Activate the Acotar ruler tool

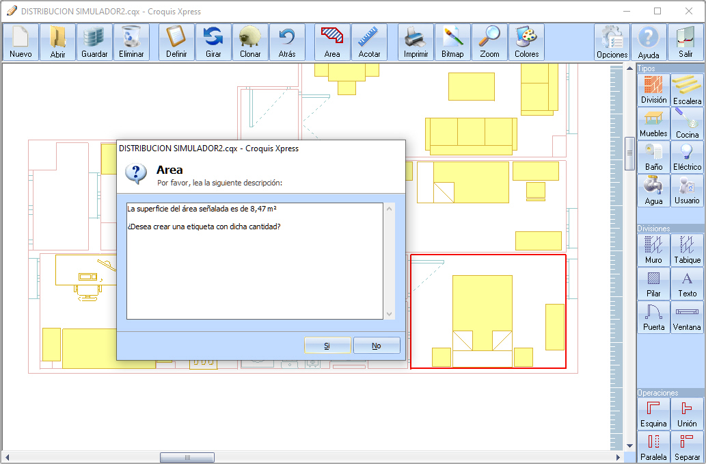coord(369,42)
